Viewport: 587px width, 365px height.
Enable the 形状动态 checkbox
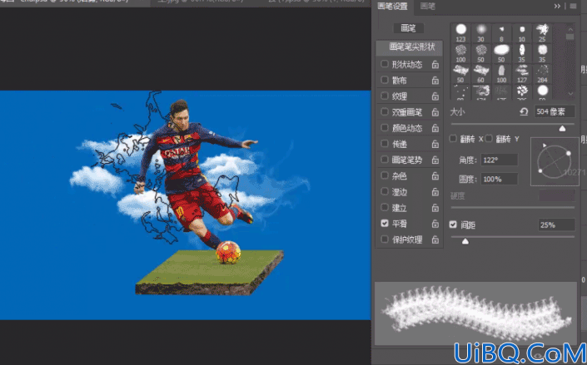(385, 64)
